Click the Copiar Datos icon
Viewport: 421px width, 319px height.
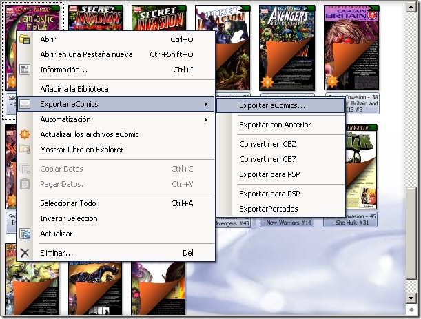pos(25,169)
